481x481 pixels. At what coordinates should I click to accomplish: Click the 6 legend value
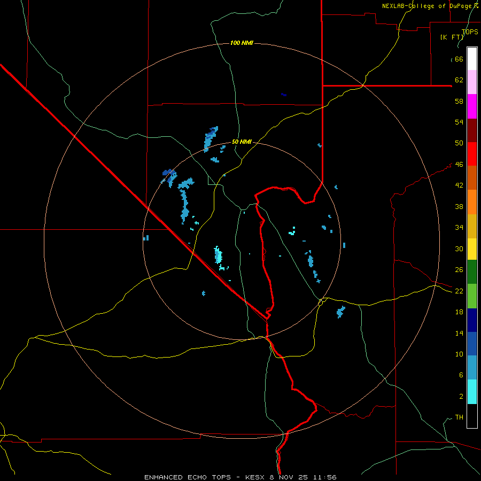(x=461, y=375)
